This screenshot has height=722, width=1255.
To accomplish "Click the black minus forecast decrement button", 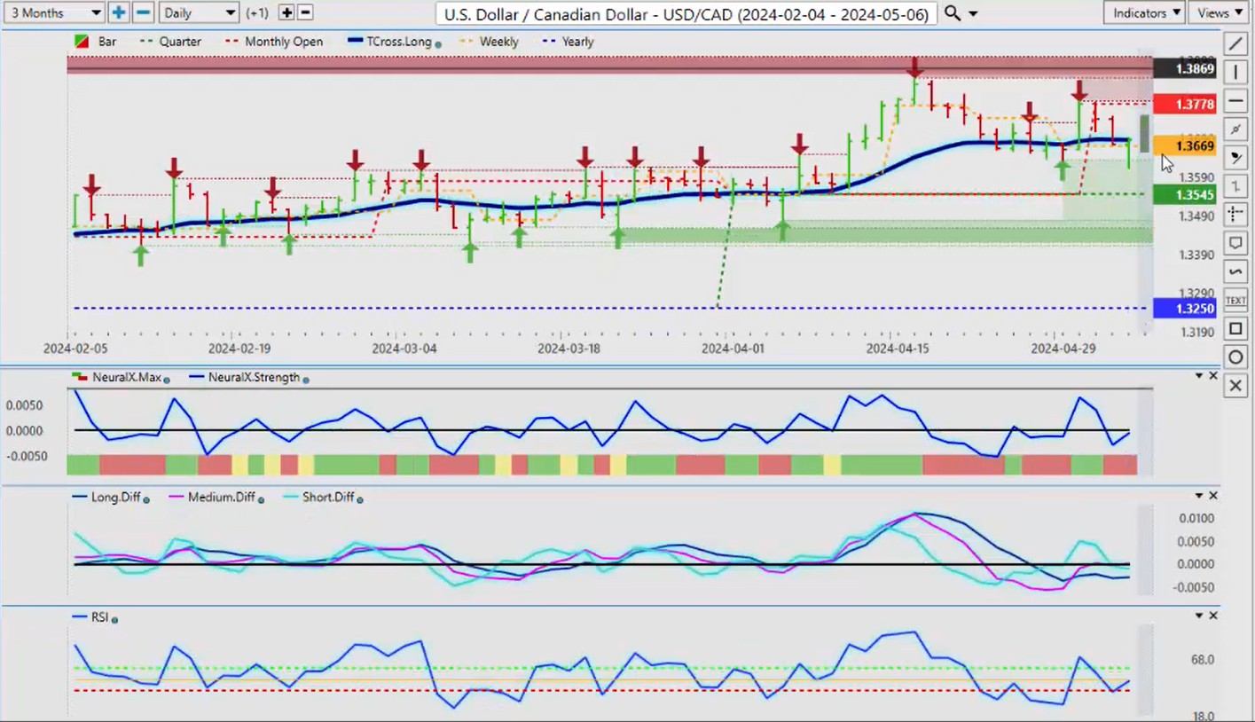I will coord(304,12).
